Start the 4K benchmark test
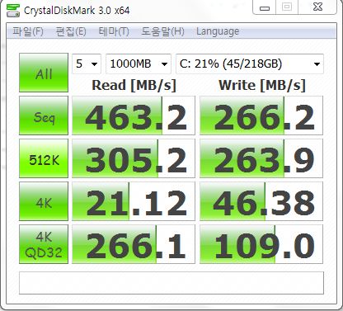 (44, 201)
